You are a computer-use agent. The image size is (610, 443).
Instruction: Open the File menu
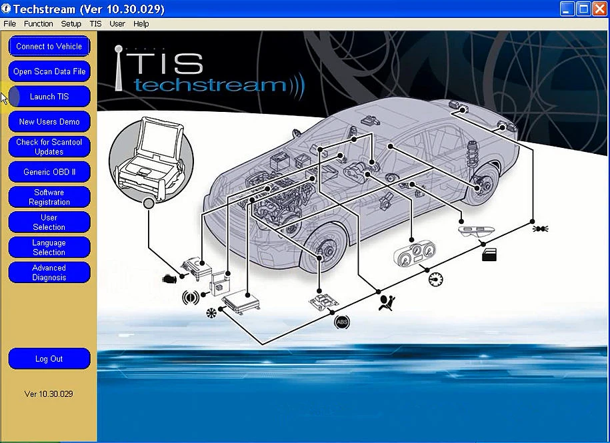[10, 24]
